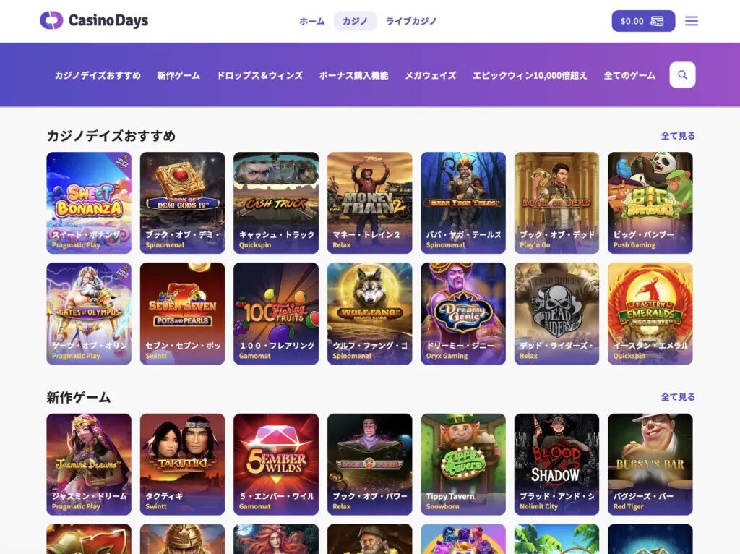The image size is (740, 554).
Task: Click the Casino Days logo
Action: [x=94, y=20]
